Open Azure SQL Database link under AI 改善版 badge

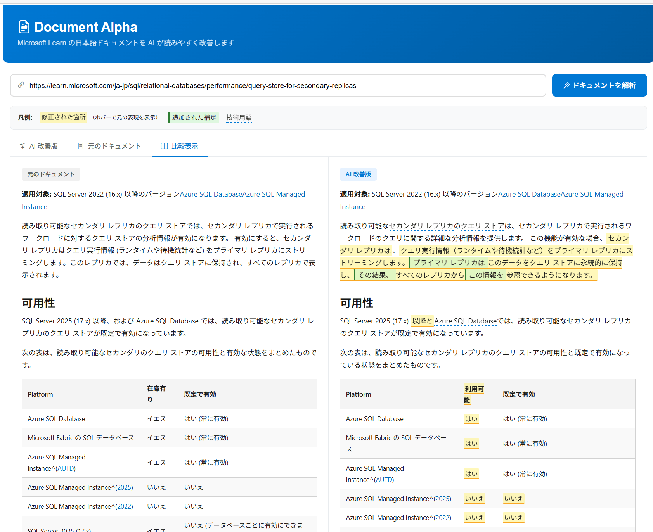[529, 194]
